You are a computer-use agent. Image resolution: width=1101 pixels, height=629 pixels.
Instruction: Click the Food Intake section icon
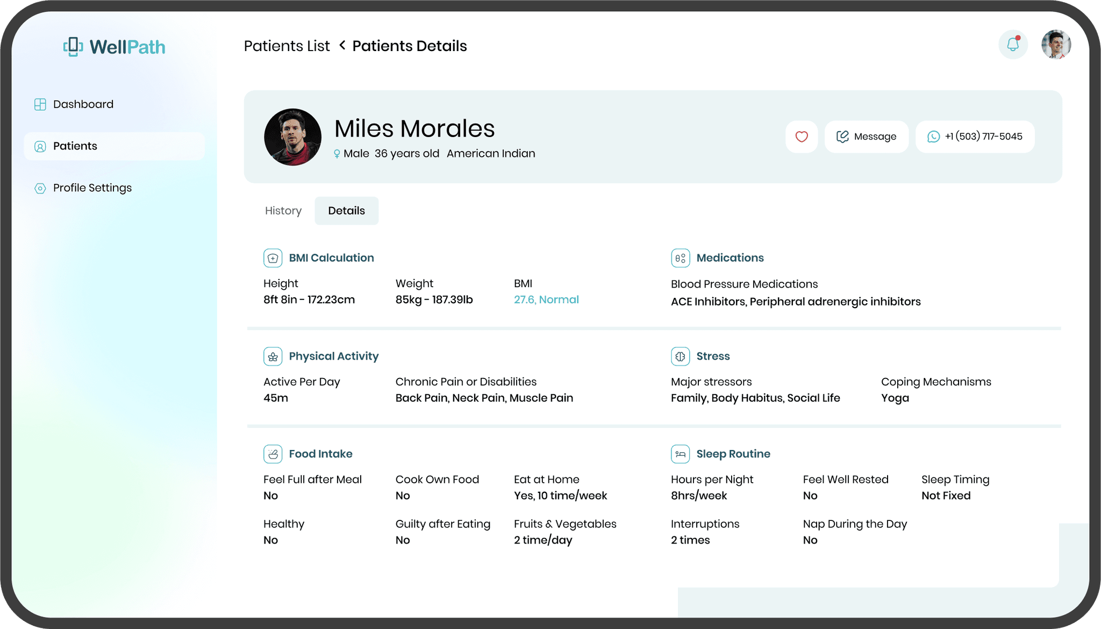[273, 454]
